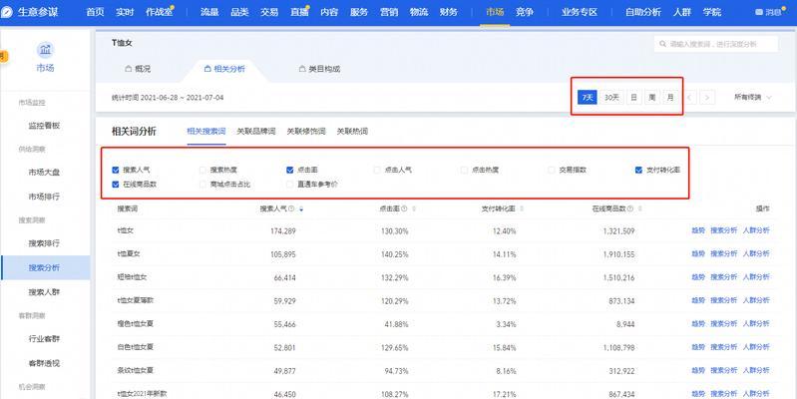Click the search magnifier icon

click(662, 44)
